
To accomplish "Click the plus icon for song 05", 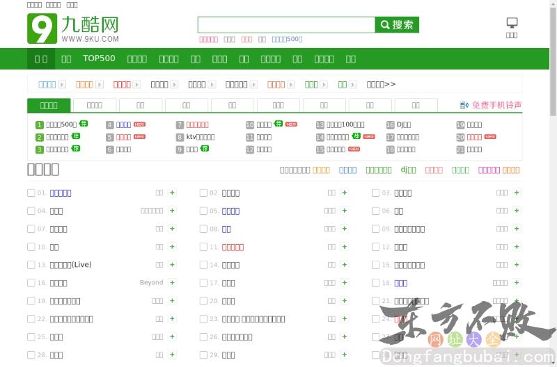I will (x=344, y=211).
